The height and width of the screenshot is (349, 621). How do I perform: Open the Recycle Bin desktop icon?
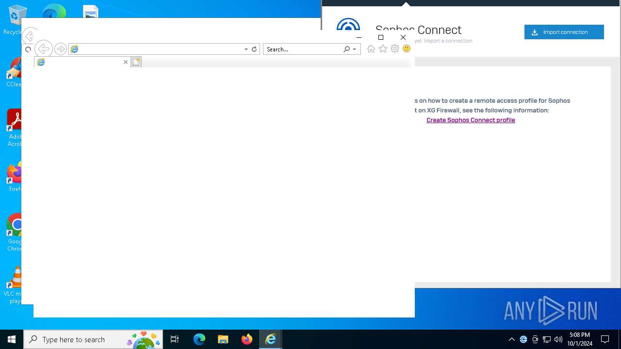click(x=15, y=20)
